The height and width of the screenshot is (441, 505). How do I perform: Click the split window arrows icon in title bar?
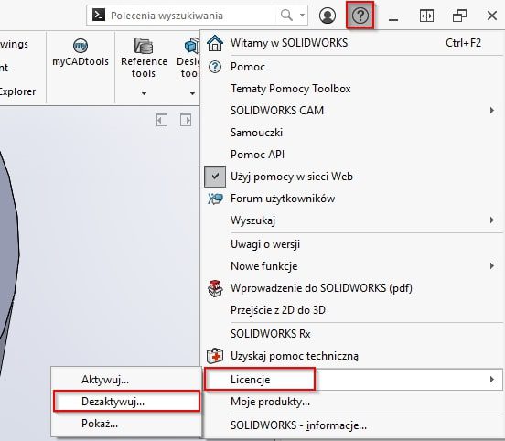426,16
